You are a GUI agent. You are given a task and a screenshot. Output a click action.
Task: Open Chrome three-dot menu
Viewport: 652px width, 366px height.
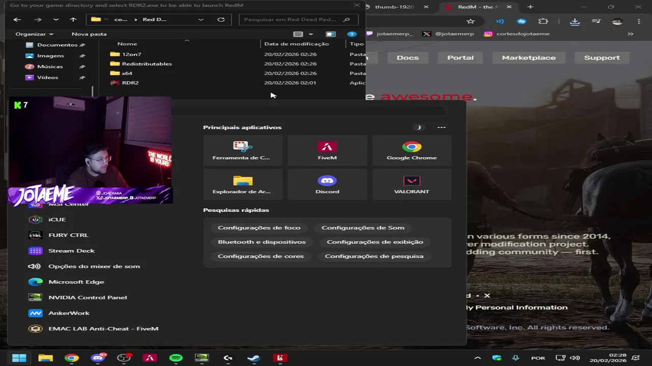pyautogui.click(x=639, y=21)
